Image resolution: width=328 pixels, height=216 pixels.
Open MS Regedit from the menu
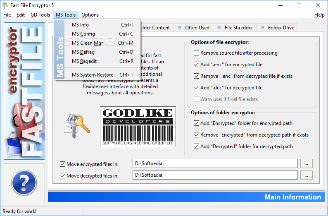[x=102, y=61]
